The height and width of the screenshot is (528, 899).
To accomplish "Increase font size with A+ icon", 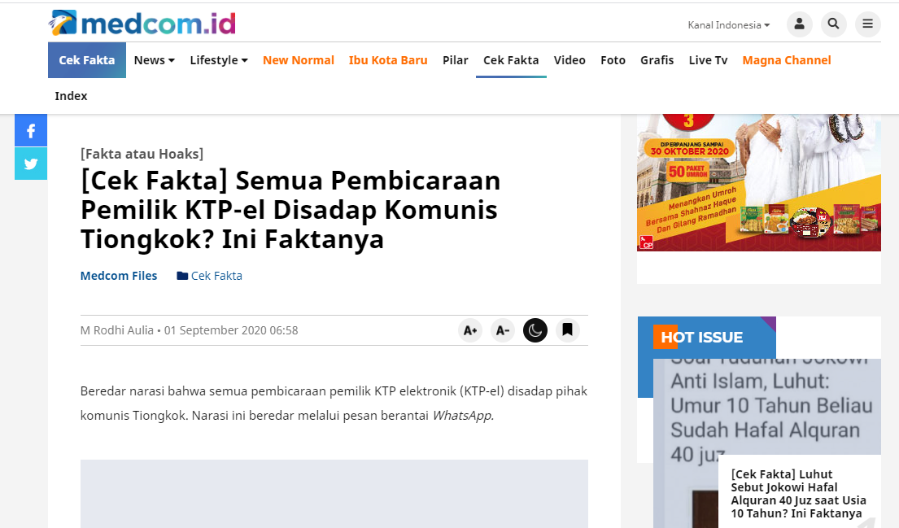I will pyautogui.click(x=470, y=330).
